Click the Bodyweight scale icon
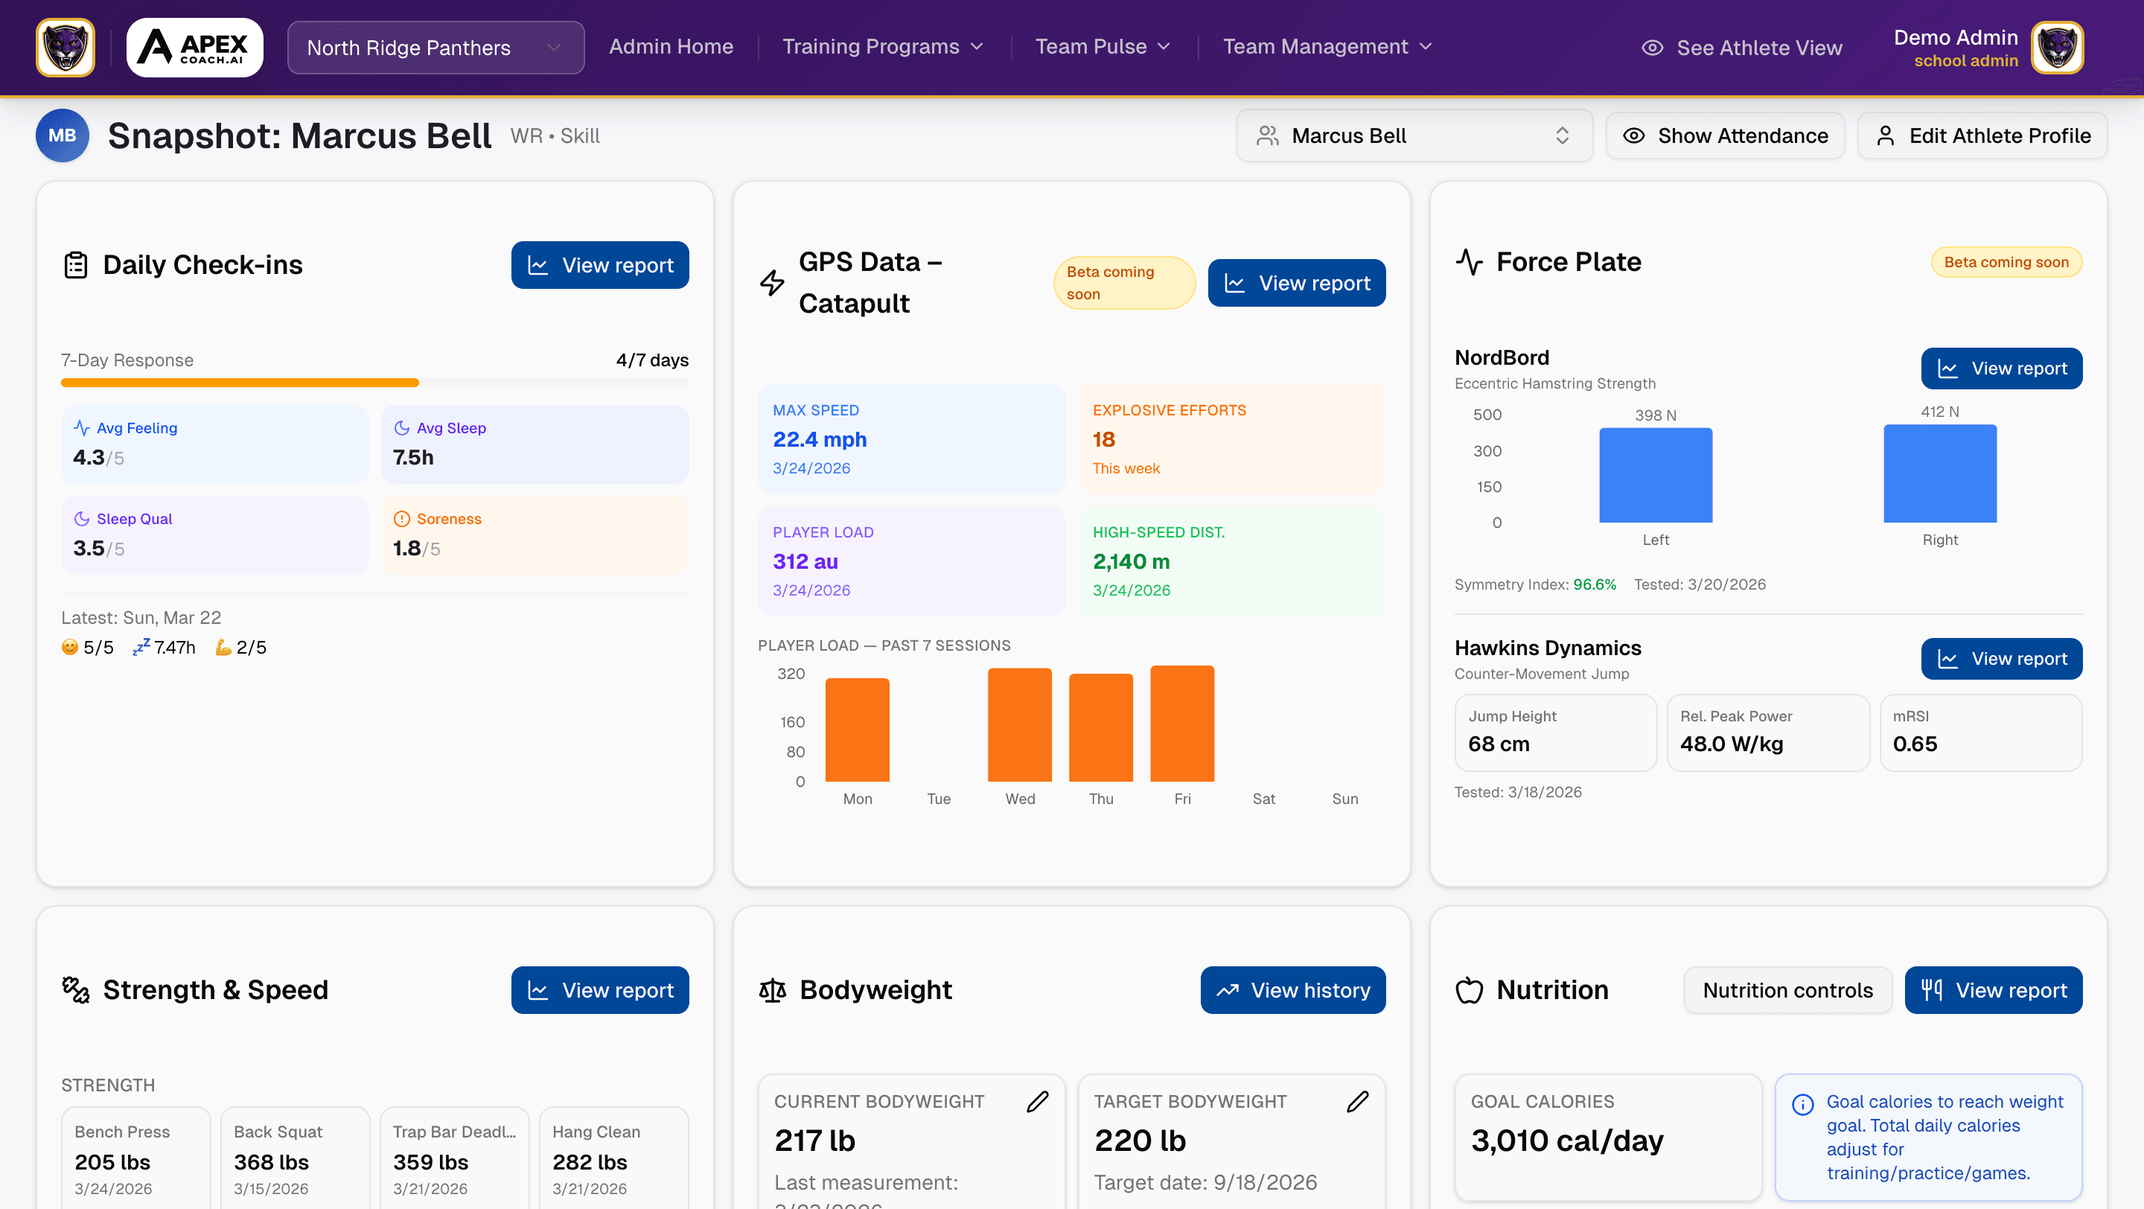 tap(773, 990)
